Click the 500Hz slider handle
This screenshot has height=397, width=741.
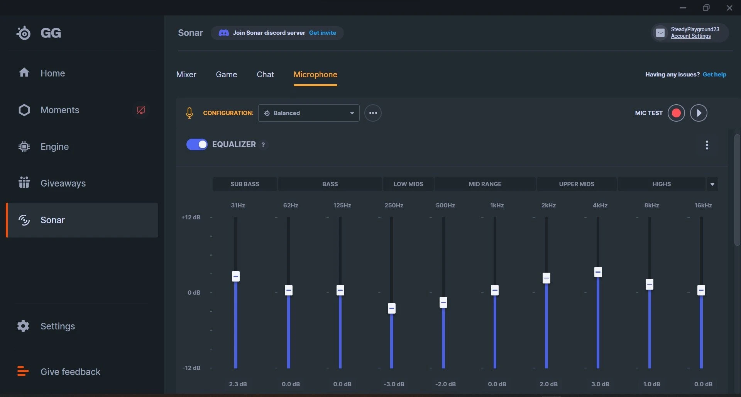click(443, 302)
